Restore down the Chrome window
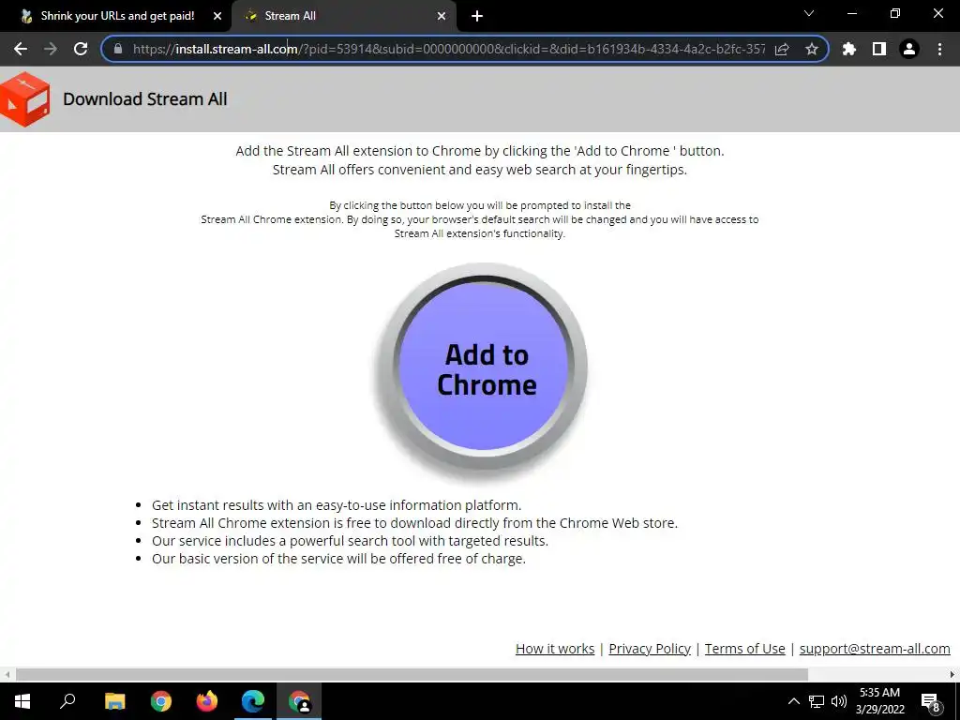Screen dimensions: 960x720 tap(895, 13)
